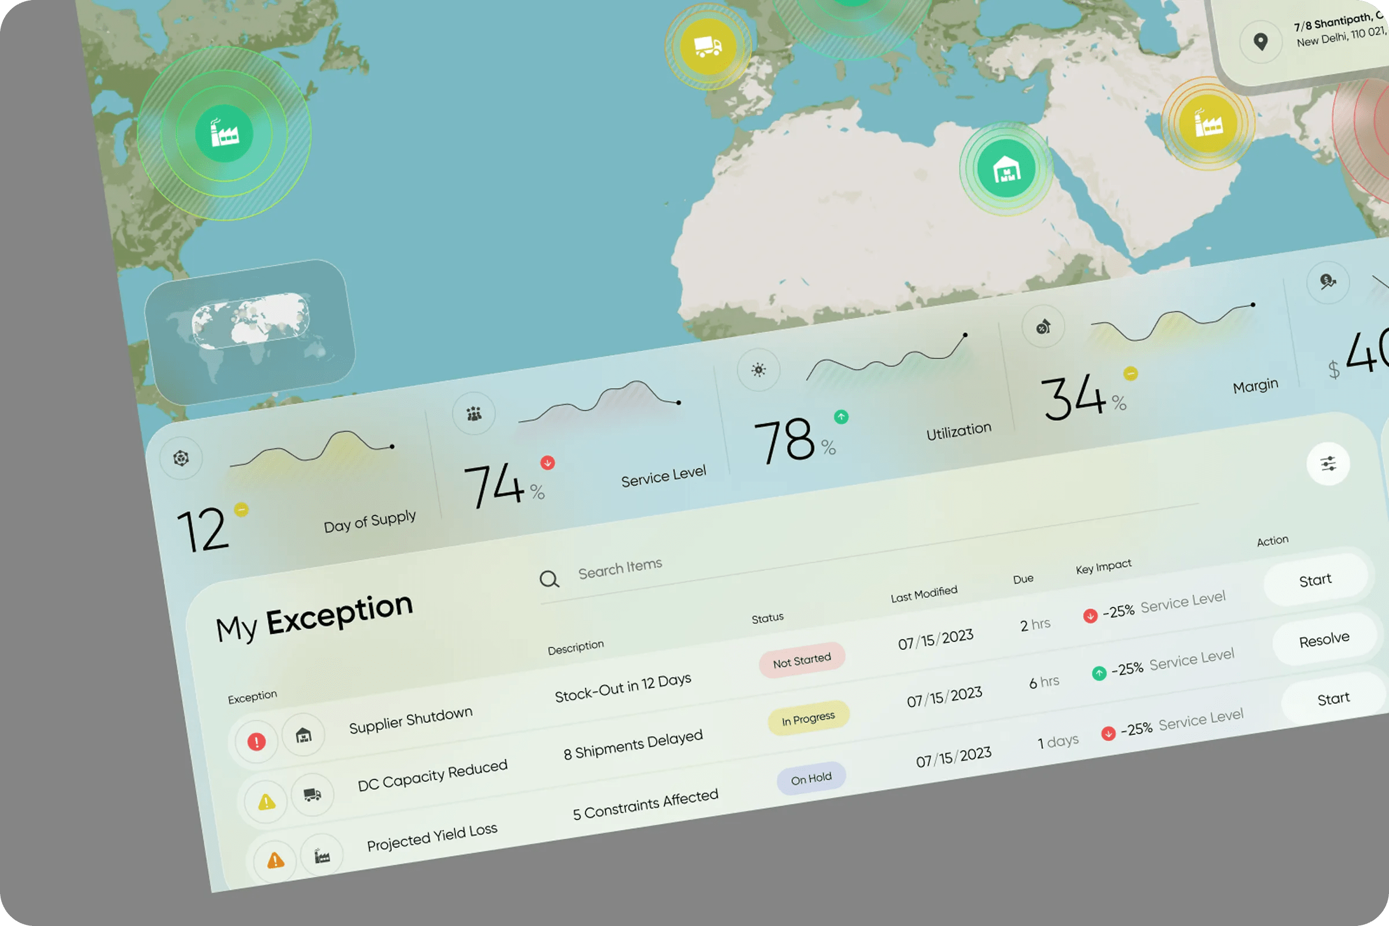This screenshot has height=926, width=1389.
Task: Click the green factory marker over North America
Action: click(x=225, y=134)
